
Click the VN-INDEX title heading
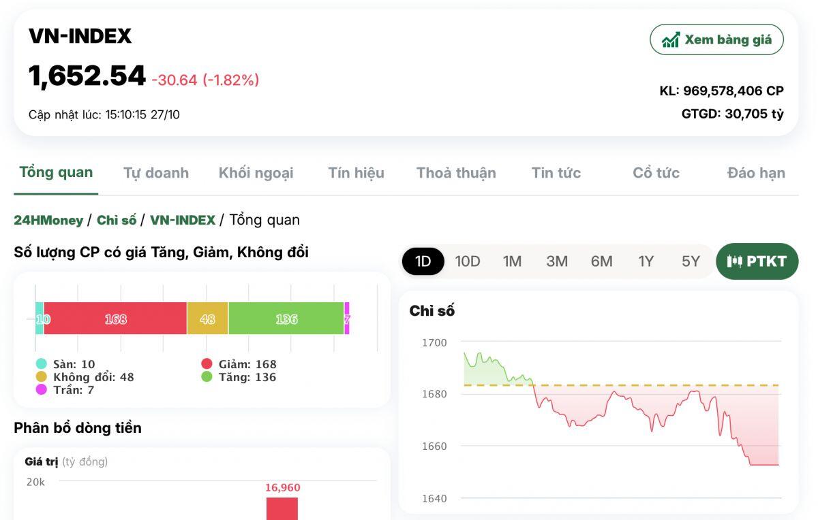point(80,36)
